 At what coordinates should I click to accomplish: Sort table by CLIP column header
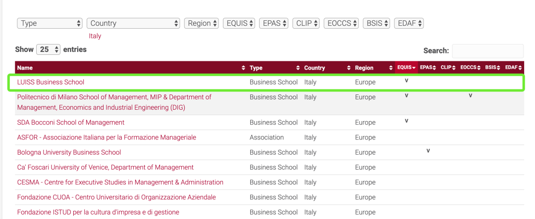[448, 68]
